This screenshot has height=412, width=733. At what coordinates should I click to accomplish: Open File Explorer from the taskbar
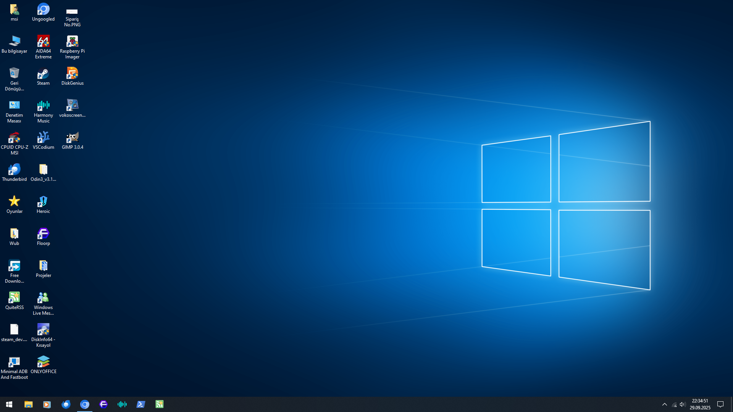point(28,404)
